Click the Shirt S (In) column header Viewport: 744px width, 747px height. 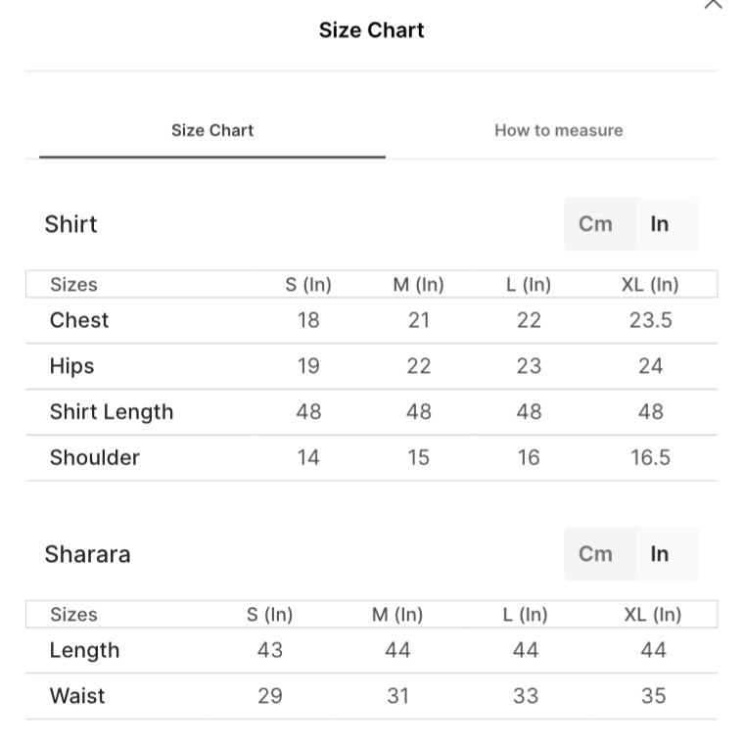pyautogui.click(x=308, y=285)
